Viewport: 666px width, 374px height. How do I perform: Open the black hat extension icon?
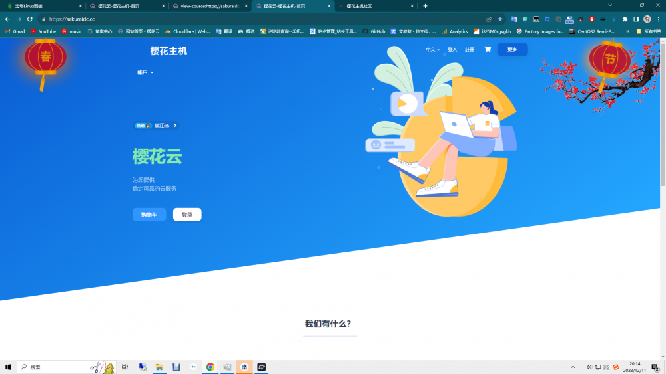click(x=603, y=19)
